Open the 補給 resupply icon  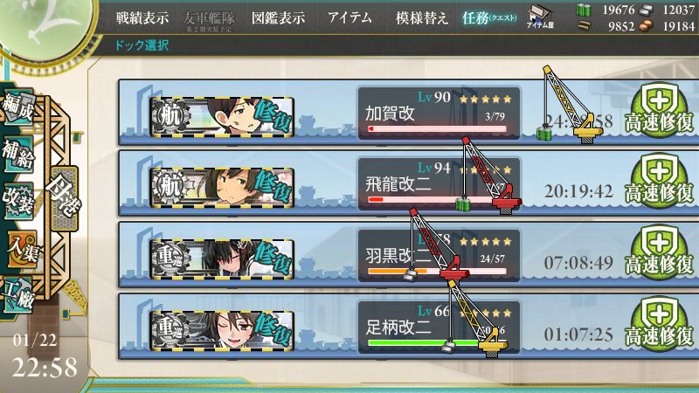(x=18, y=155)
